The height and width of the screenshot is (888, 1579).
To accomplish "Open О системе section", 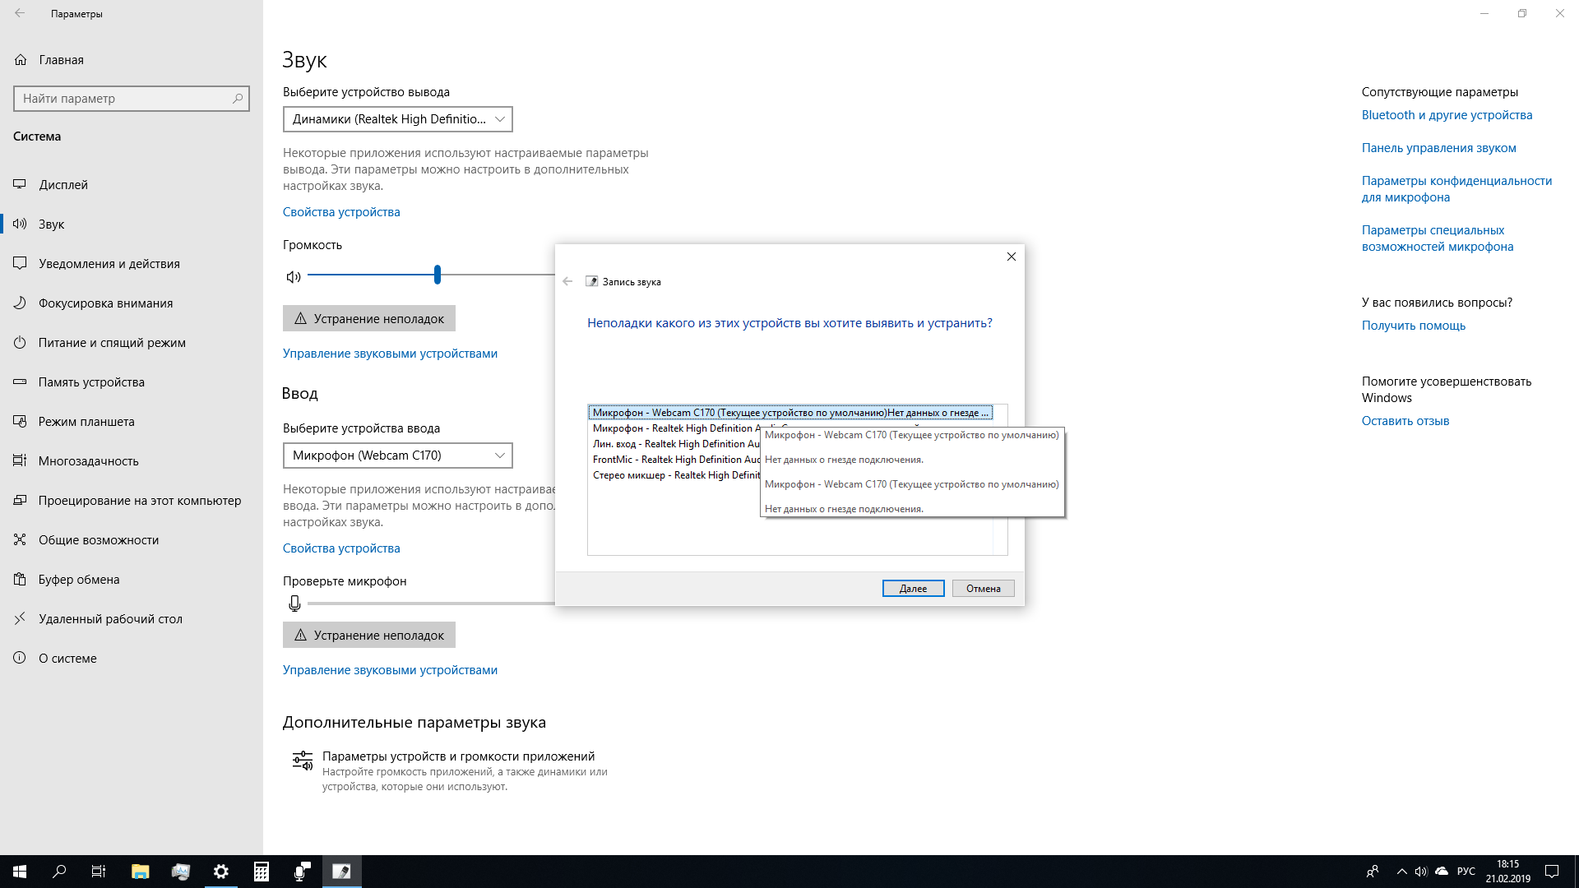I will (x=132, y=659).
